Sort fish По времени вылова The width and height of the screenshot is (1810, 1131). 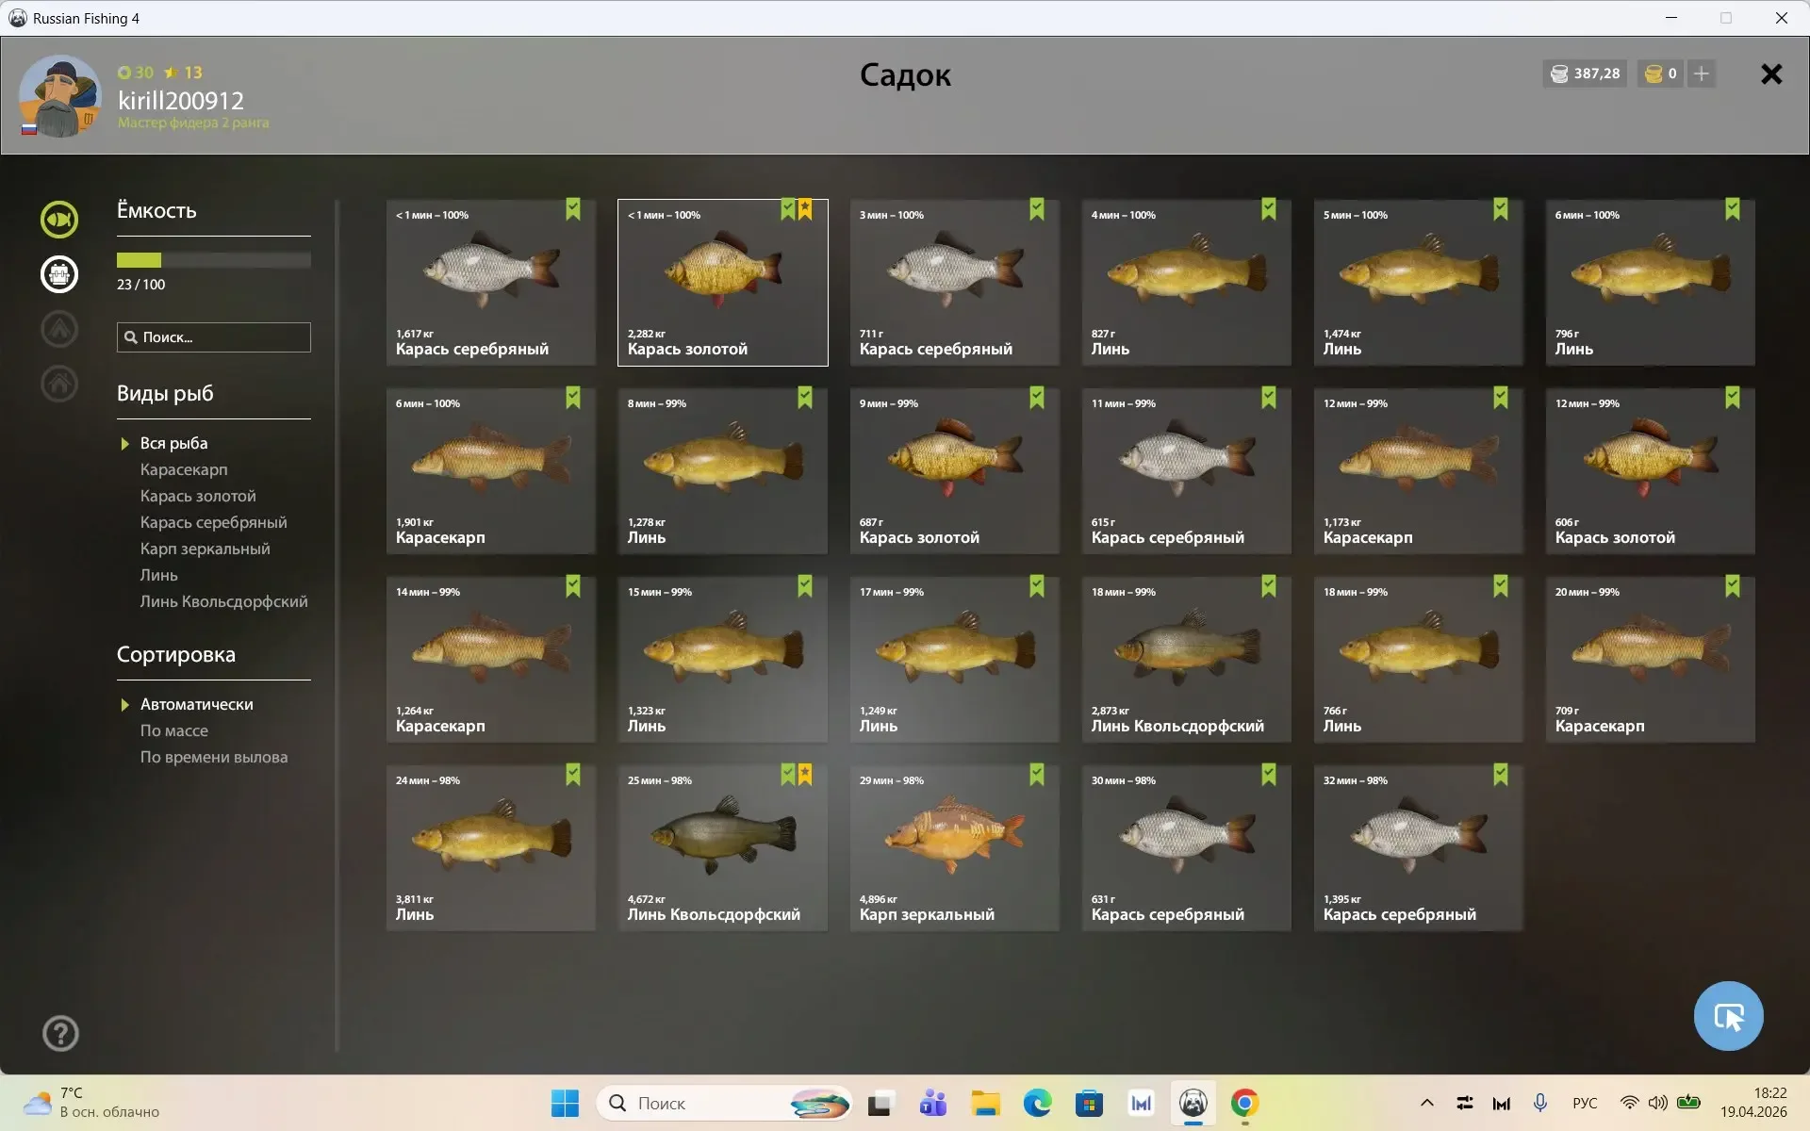point(213,757)
